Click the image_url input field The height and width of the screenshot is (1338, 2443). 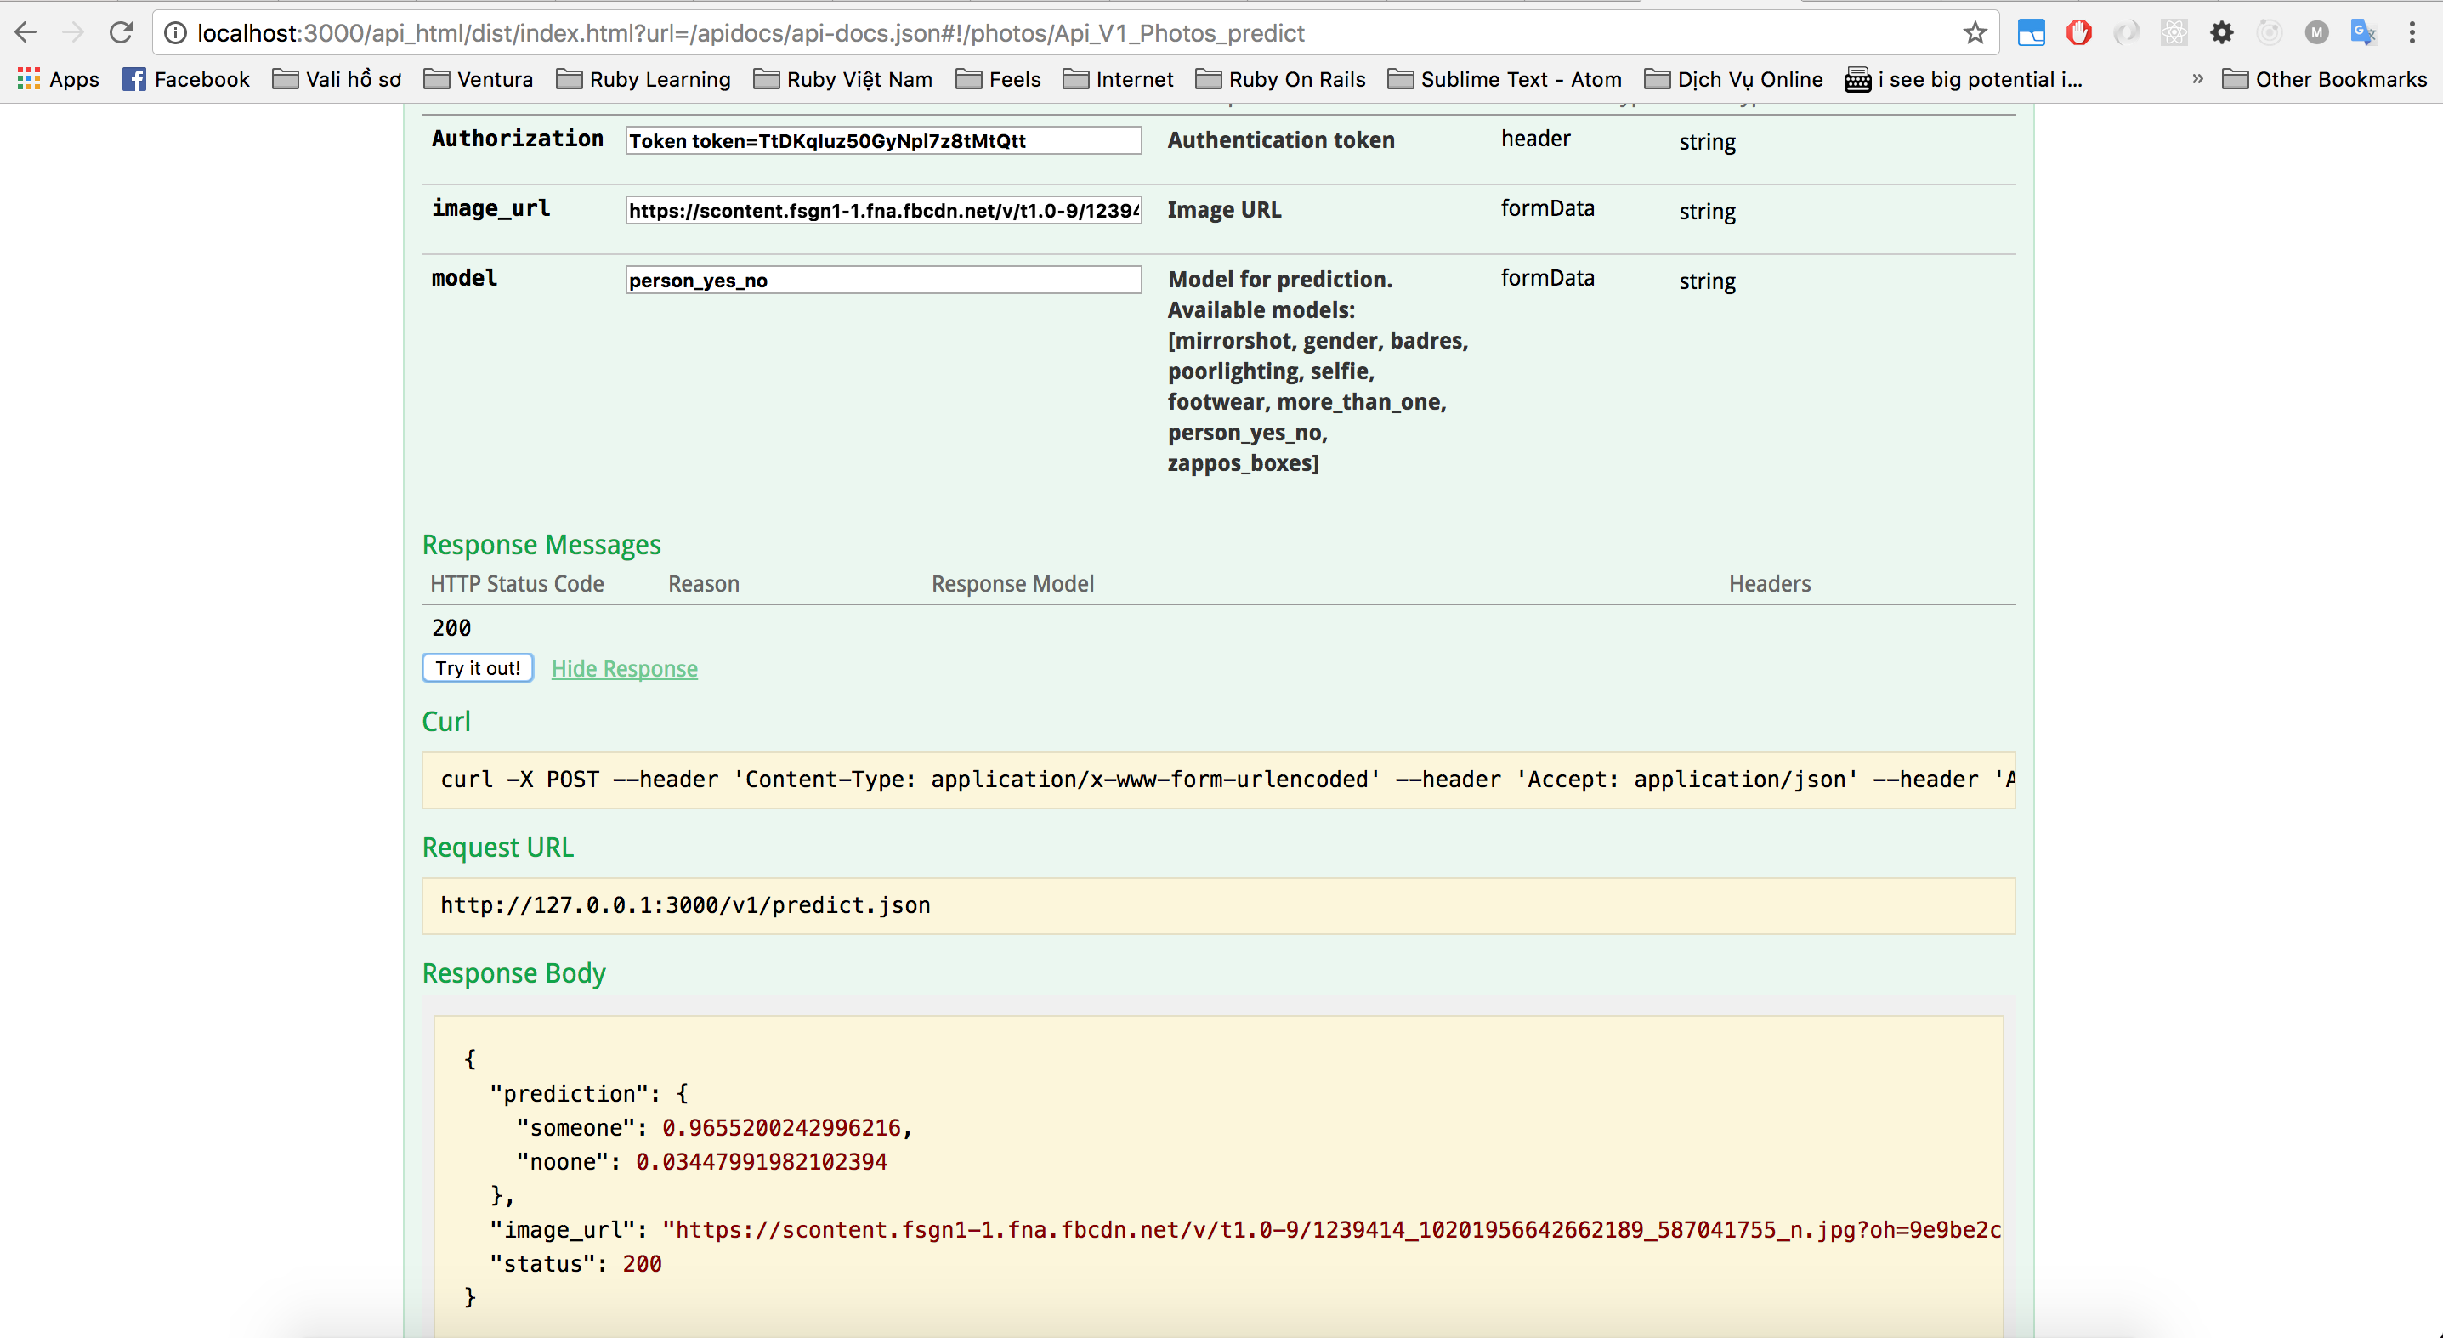(885, 209)
